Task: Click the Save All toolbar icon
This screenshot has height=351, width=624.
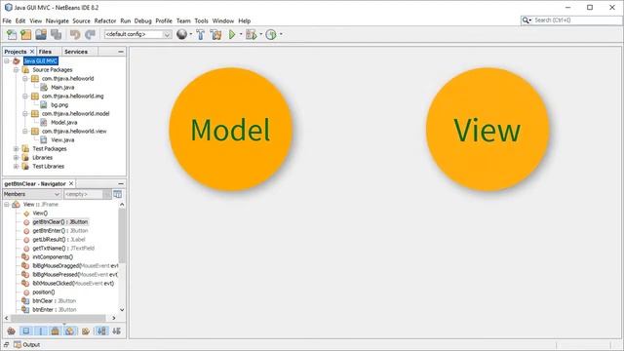Action: (56, 35)
